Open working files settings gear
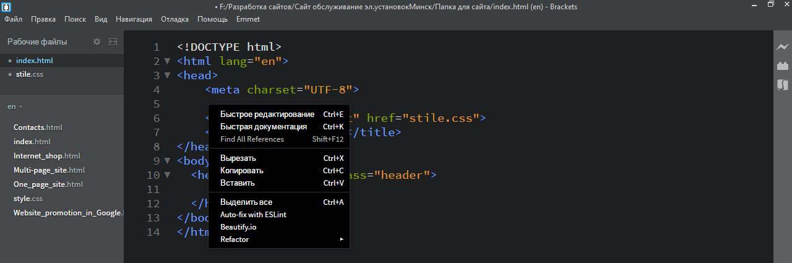The image size is (792, 263). 97,42
